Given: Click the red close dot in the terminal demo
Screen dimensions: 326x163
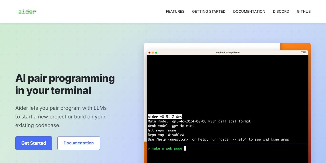Looking at the screenshot, I should [150, 52].
